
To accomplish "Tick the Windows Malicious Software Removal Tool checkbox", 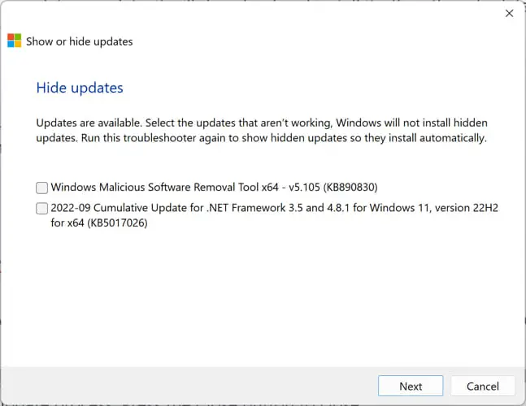I will (42, 188).
